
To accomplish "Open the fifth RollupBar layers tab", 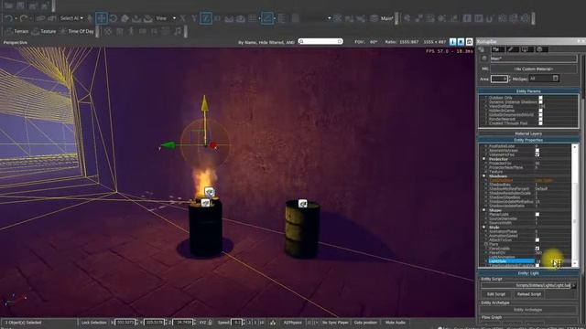I will [x=542, y=49].
